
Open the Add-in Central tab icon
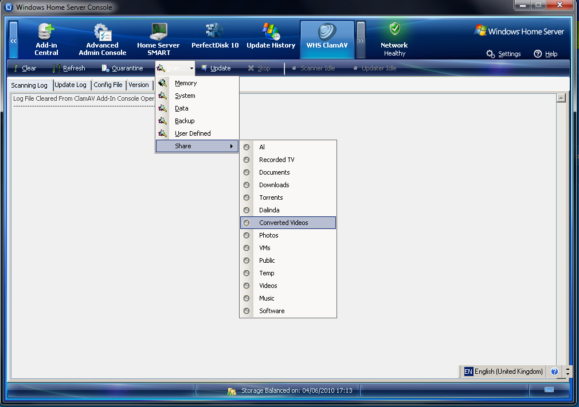46,31
